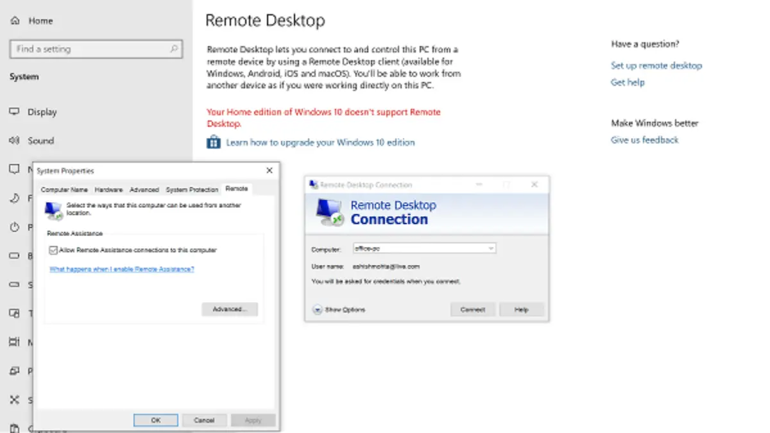Select the Notifications speech-bubble icon in the sidebar
Viewport: 770px width, 433px height.
coord(15,169)
